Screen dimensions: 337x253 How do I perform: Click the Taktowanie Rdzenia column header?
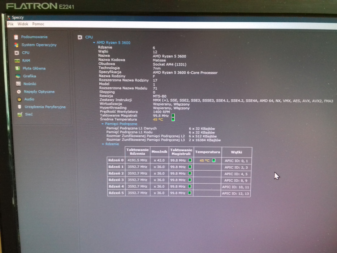click(137, 152)
